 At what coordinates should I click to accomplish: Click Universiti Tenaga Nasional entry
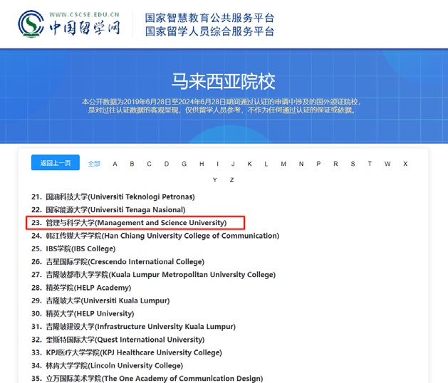(x=115, y=210)
